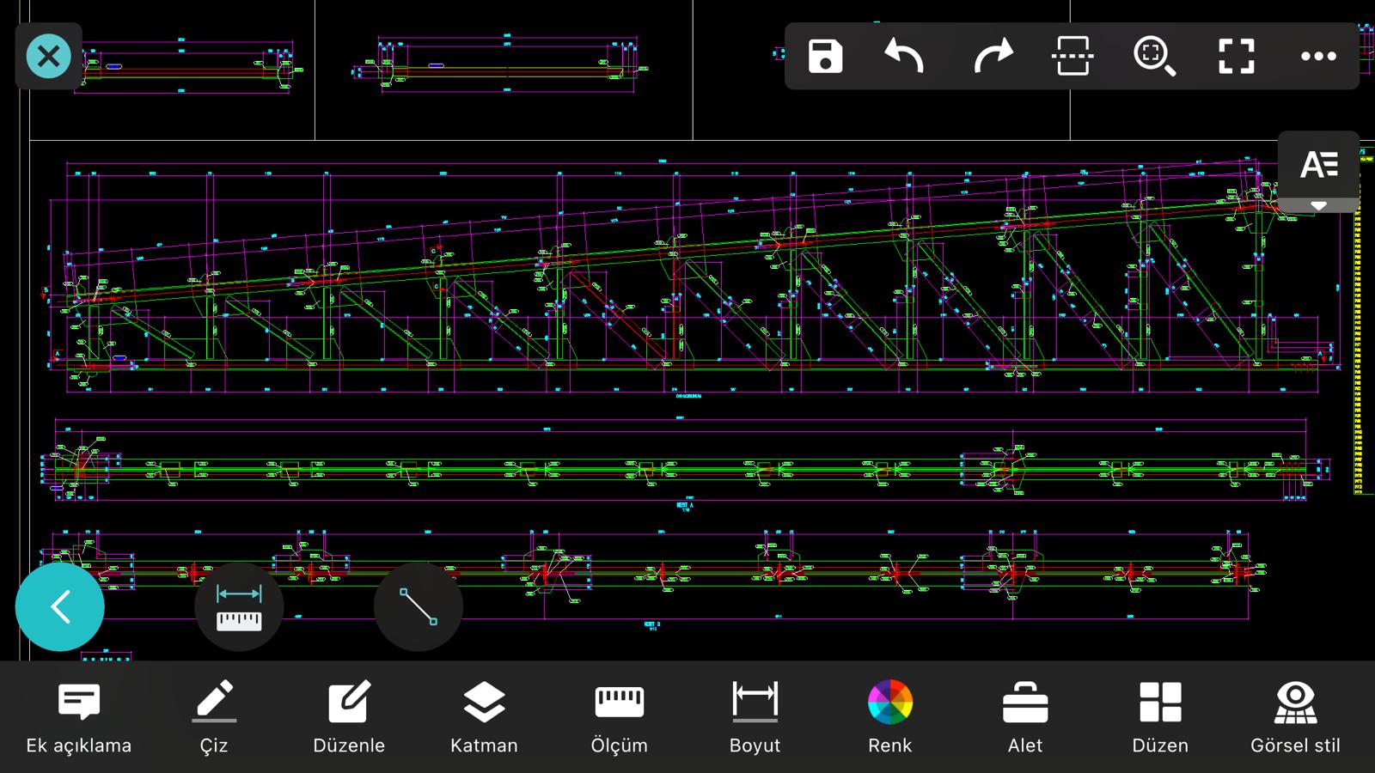Viewport: 1375px width, 773px height.
Task: Activate the zoom window magnifier tool
Action: tap(1154, 57)
